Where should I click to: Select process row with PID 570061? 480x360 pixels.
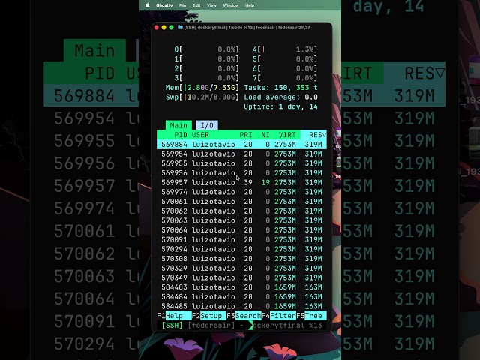(241, 202)
